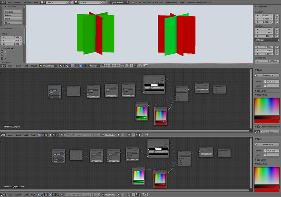Open the Normal transform orientation dropdown
Screen dimensions: 281x197
[95, 66]
